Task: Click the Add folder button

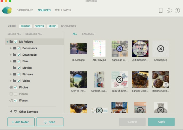Action: (21, 122)
